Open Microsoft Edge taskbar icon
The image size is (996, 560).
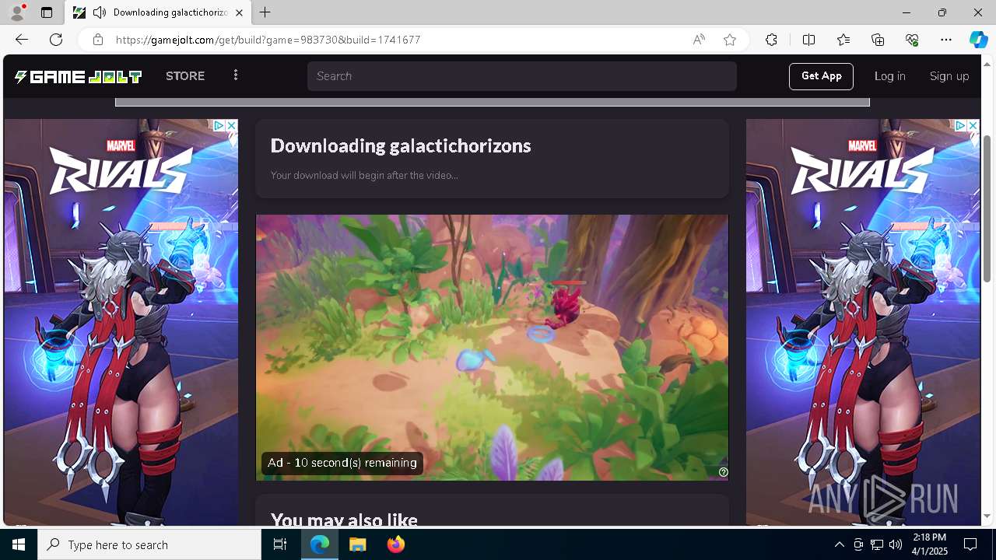coord(320,544)
